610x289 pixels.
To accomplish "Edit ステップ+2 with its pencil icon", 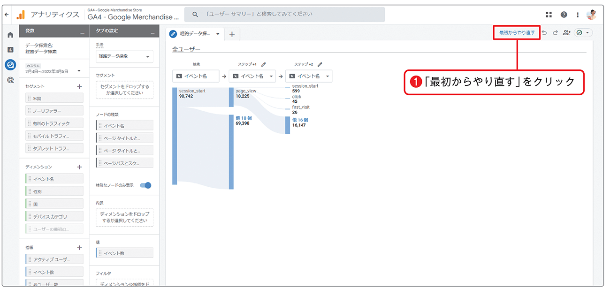I will [320, 64].
